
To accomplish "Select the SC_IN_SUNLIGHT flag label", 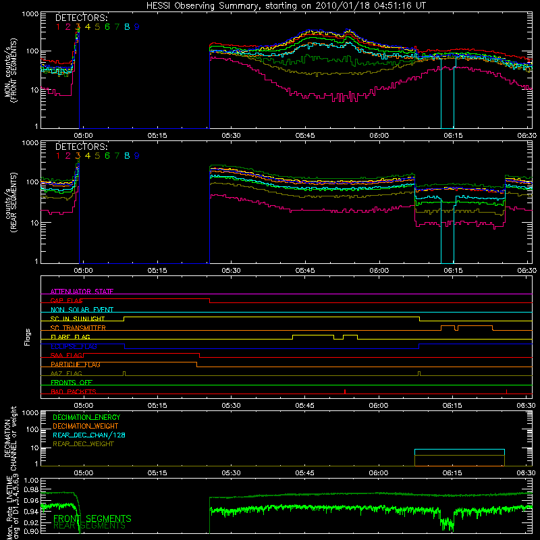I will pyautogui.click(x=78, y=319).
